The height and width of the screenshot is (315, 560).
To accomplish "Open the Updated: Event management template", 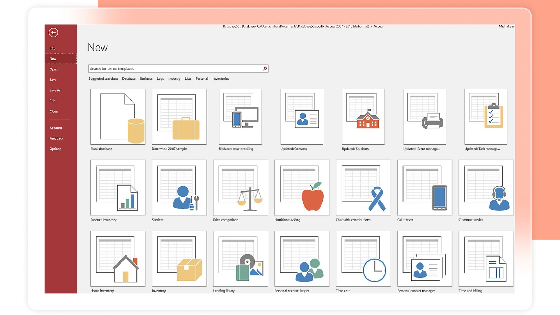I will point(425,117).
